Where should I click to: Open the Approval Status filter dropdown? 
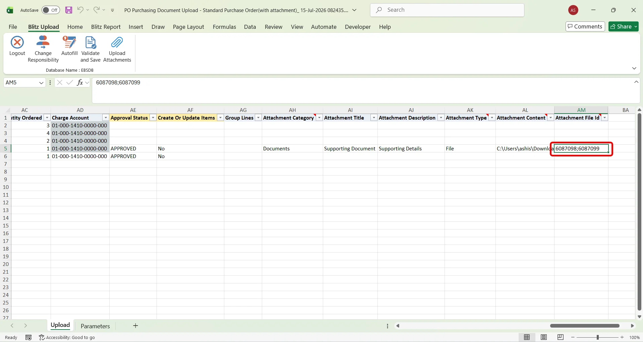153,118
